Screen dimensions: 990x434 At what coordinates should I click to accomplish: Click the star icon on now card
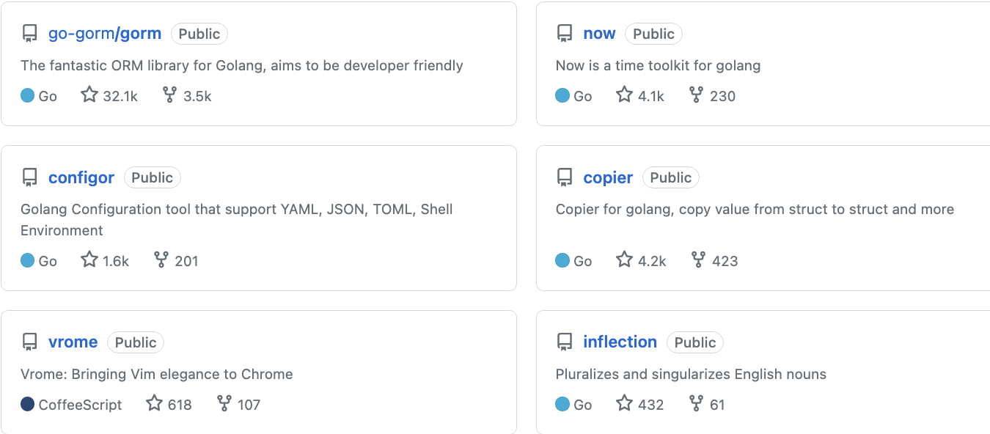(624, 95)
